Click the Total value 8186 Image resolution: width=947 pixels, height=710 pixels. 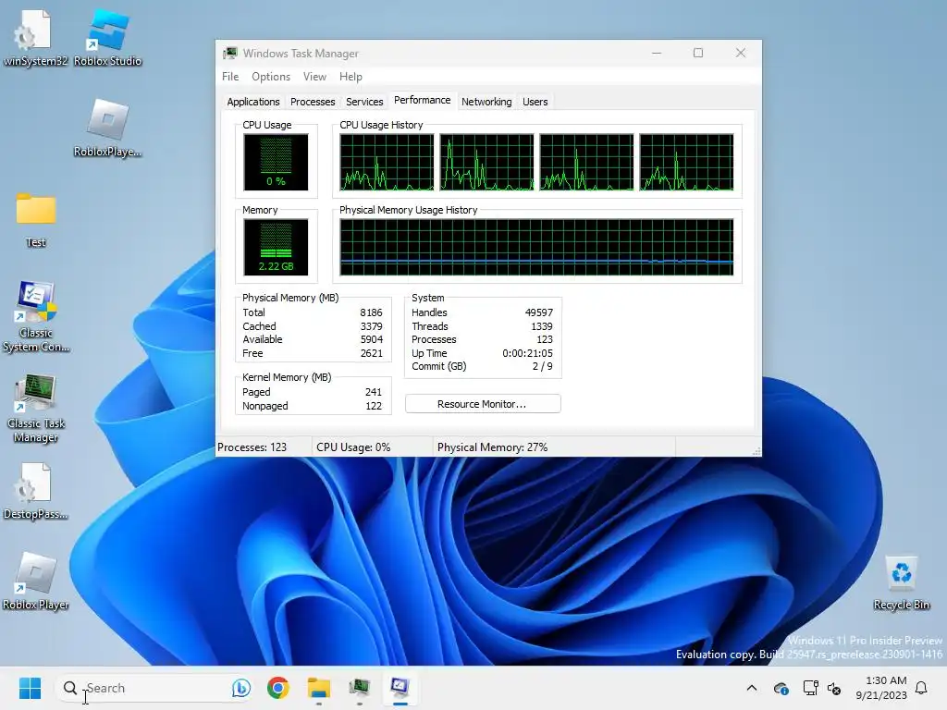click(x=371, y=312)
